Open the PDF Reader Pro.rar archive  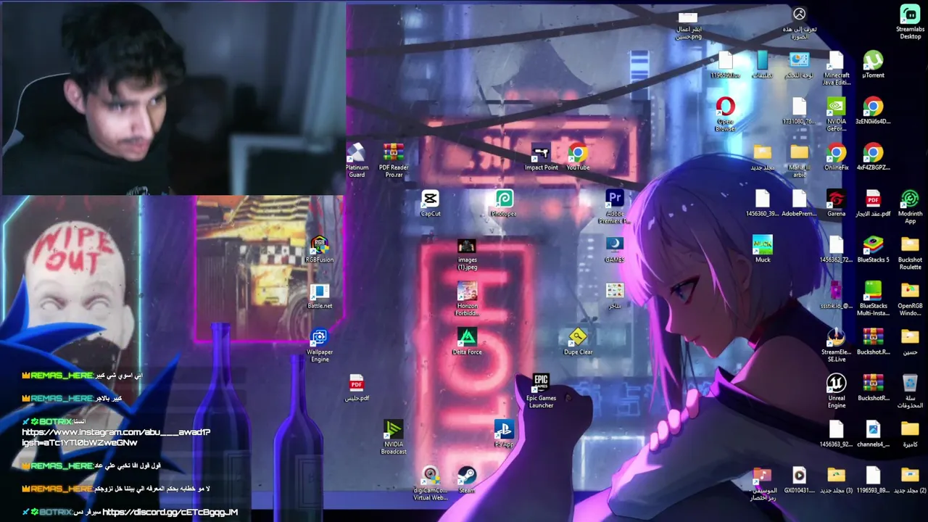pos(394,160)
